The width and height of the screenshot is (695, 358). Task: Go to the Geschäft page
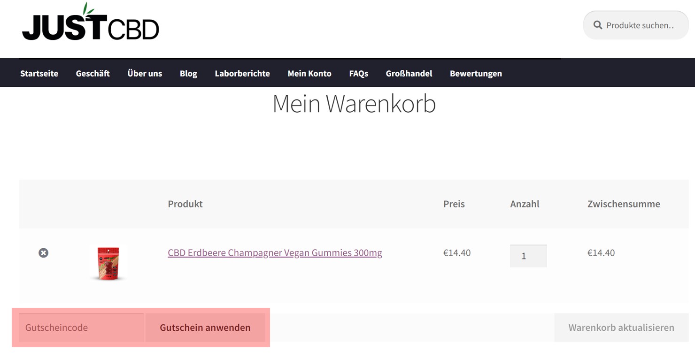pyautogui.click(x=93, y=73)
